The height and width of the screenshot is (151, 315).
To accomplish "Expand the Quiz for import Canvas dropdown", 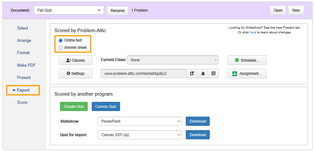I will (x=140, y=135).
